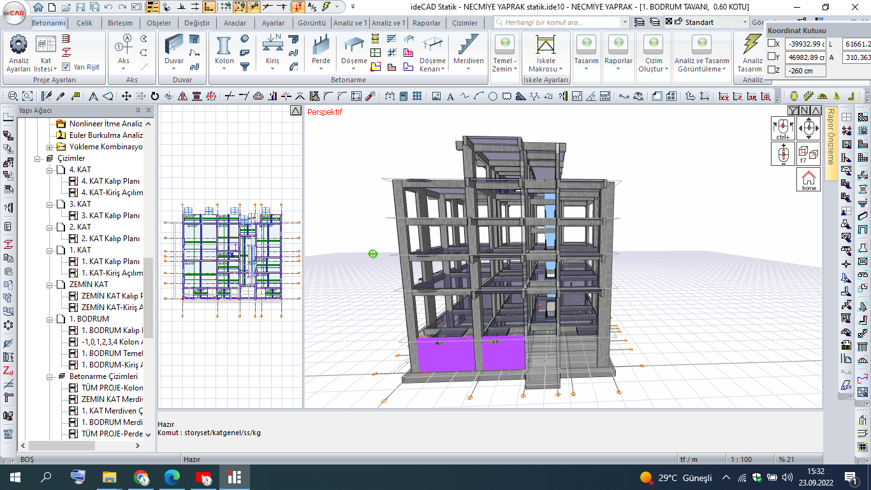Click the Mirror tool icon
Viewport: 871px width, 490px height.
click(x=182, y=96)
